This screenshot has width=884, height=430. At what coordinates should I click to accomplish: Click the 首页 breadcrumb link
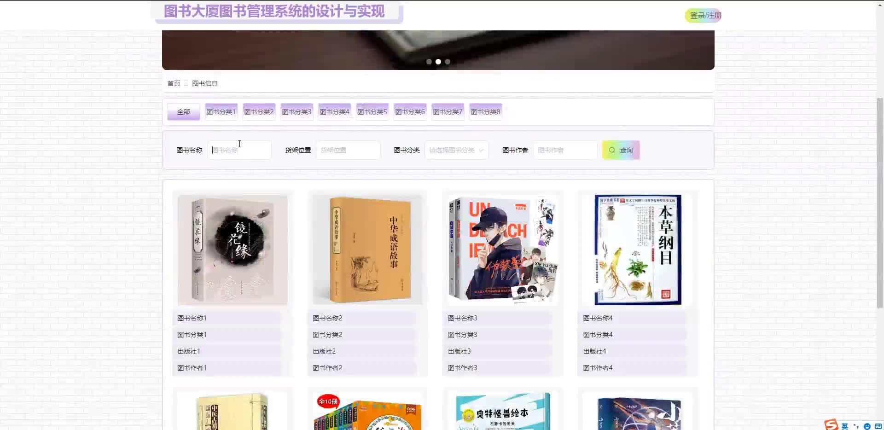(174, 83)
